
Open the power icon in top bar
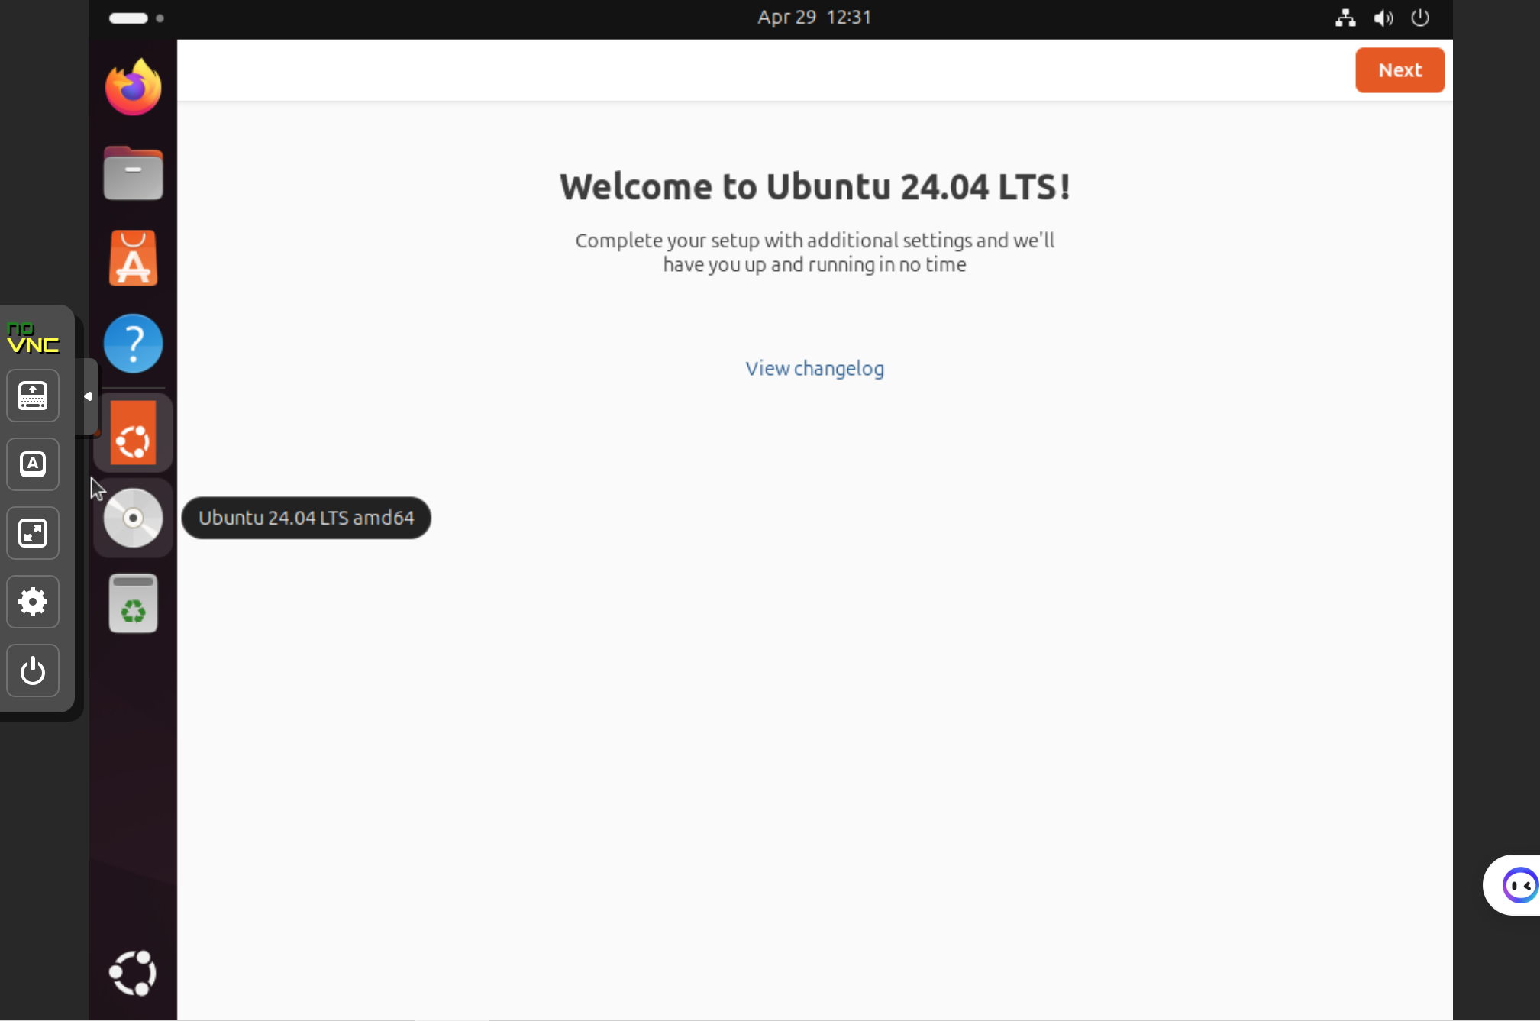click(1420, 18)
